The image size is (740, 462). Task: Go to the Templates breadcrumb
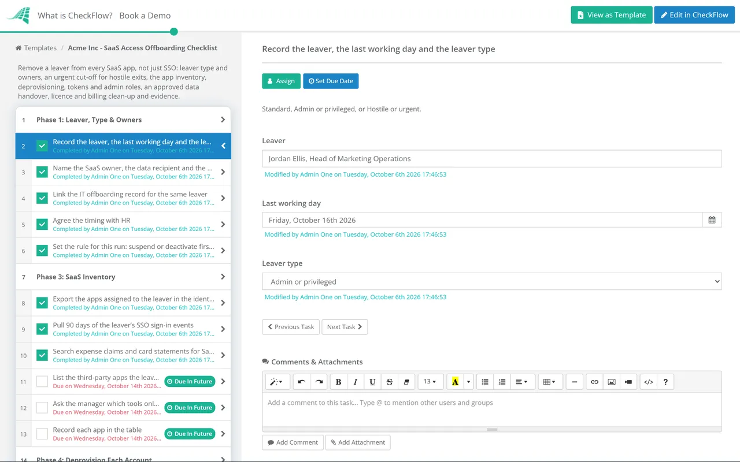click(40, 48)
